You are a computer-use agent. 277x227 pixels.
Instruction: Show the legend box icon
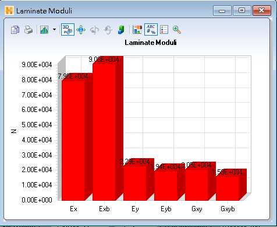(164, 30)
